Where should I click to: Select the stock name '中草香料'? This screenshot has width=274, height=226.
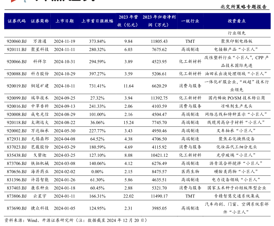40,106
